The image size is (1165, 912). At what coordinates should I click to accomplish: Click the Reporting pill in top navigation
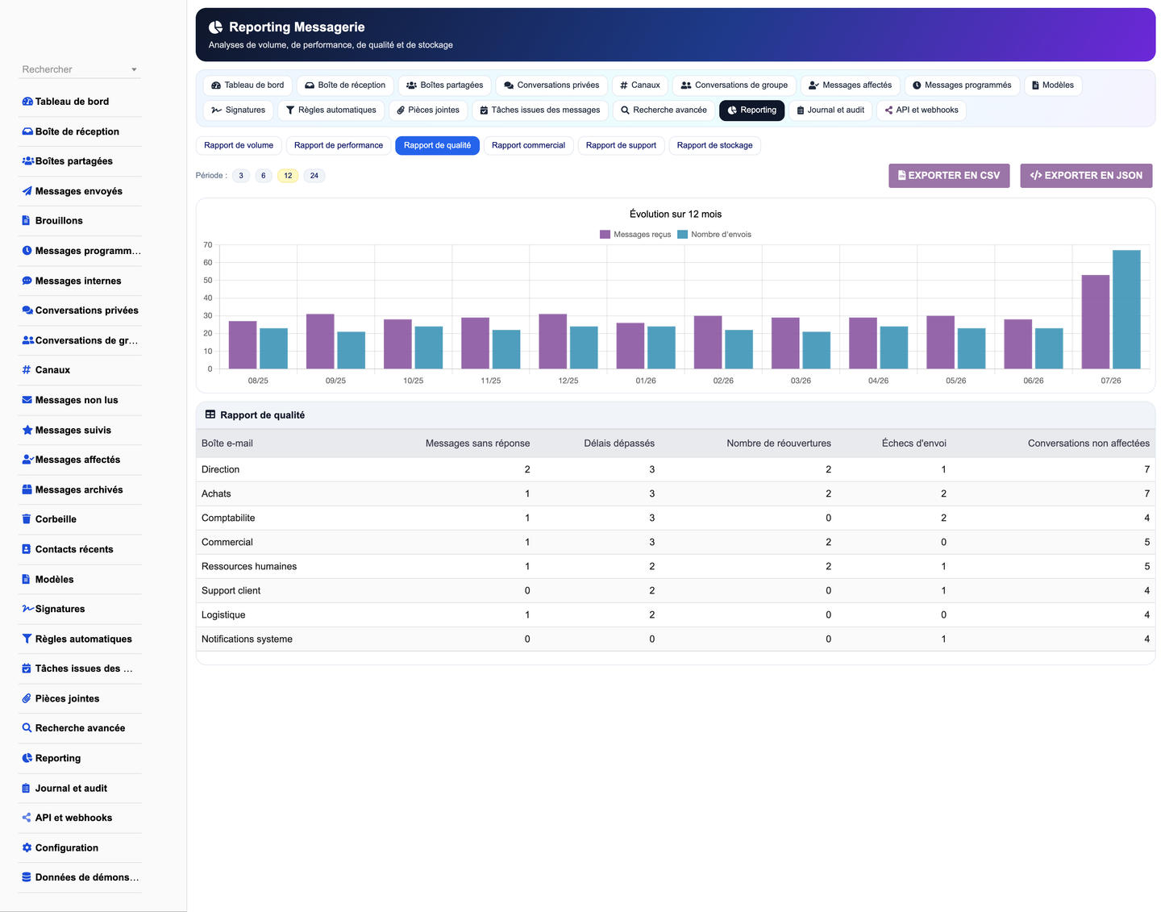click(751, 110)
